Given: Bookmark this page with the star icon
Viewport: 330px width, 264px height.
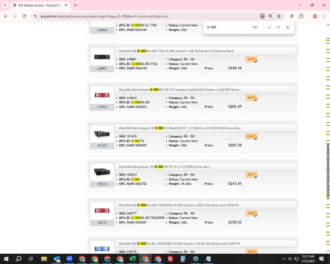Looking at the screenshot, I should pos(279,16).
